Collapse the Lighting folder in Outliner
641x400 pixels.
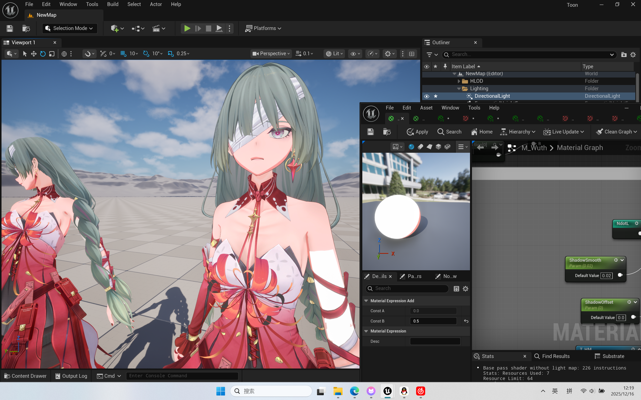[x=459, y=88]
